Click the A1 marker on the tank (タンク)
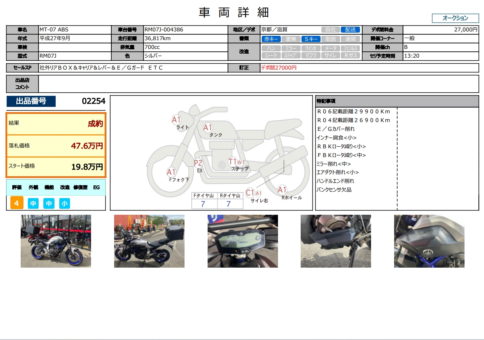This screenshot has height=340, width=484. pos(208,128)
